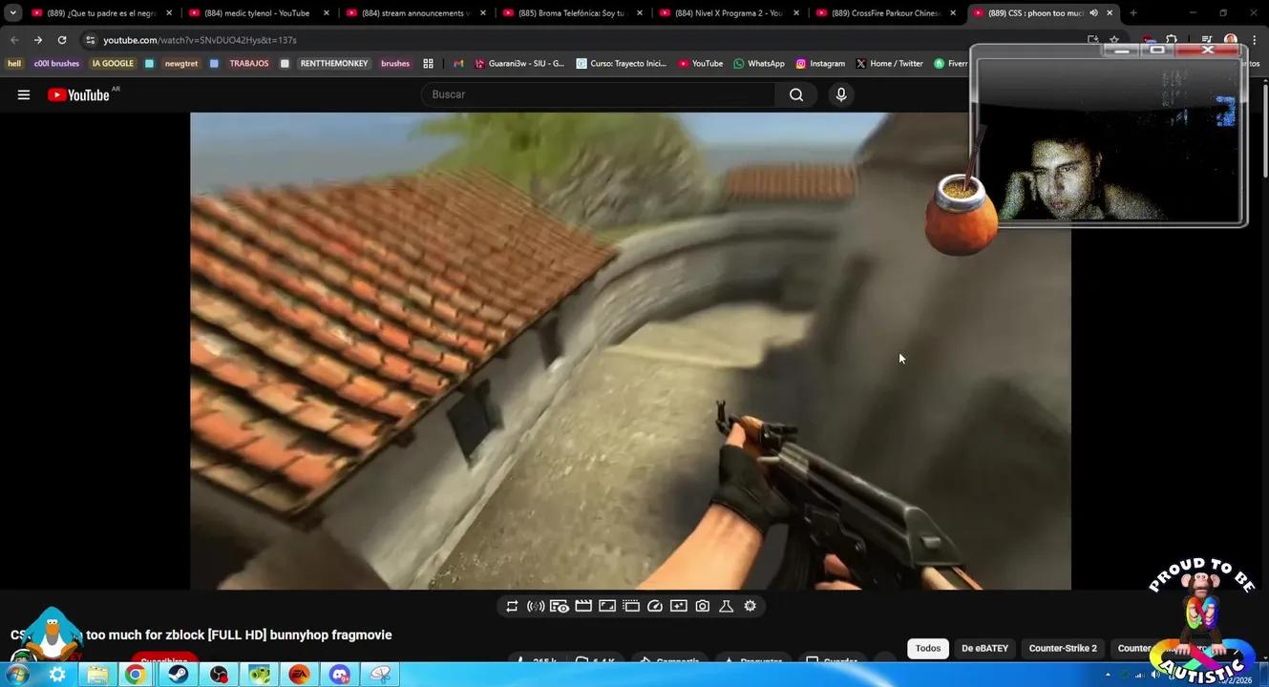Screen dimensions: 1269x687
Task: Open the Instagram bookmark
Action: pos(820,64)
